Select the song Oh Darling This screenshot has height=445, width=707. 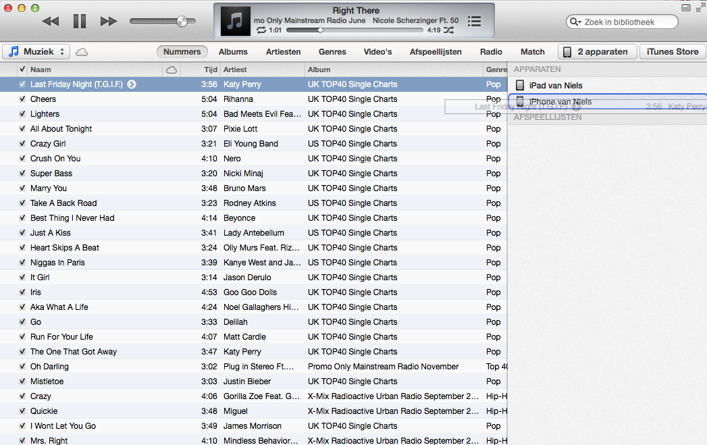49,367
